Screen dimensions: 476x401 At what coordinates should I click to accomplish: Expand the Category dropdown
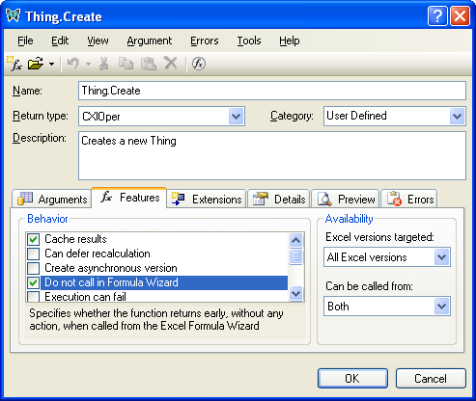tap(457, 116)
